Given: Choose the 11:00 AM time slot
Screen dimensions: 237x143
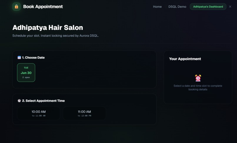Looking at the screenshot, I should (x=84, y=113).
